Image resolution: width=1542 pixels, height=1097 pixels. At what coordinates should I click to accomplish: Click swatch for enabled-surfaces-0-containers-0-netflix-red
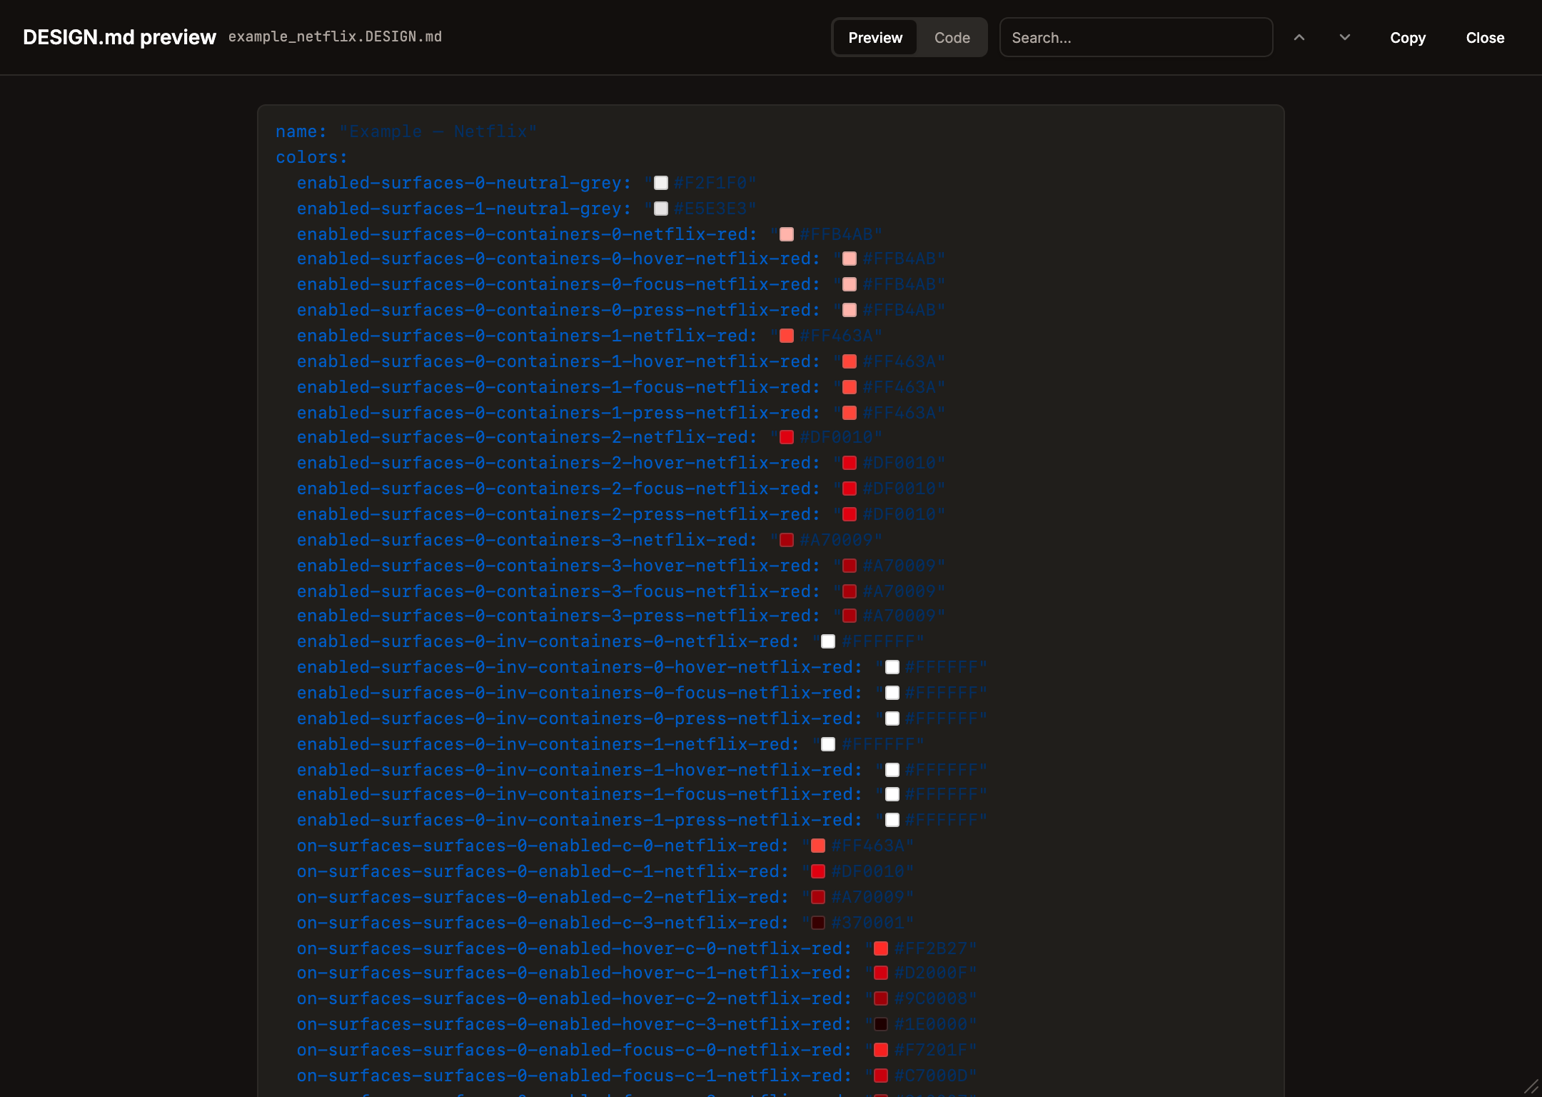[787, 235]
